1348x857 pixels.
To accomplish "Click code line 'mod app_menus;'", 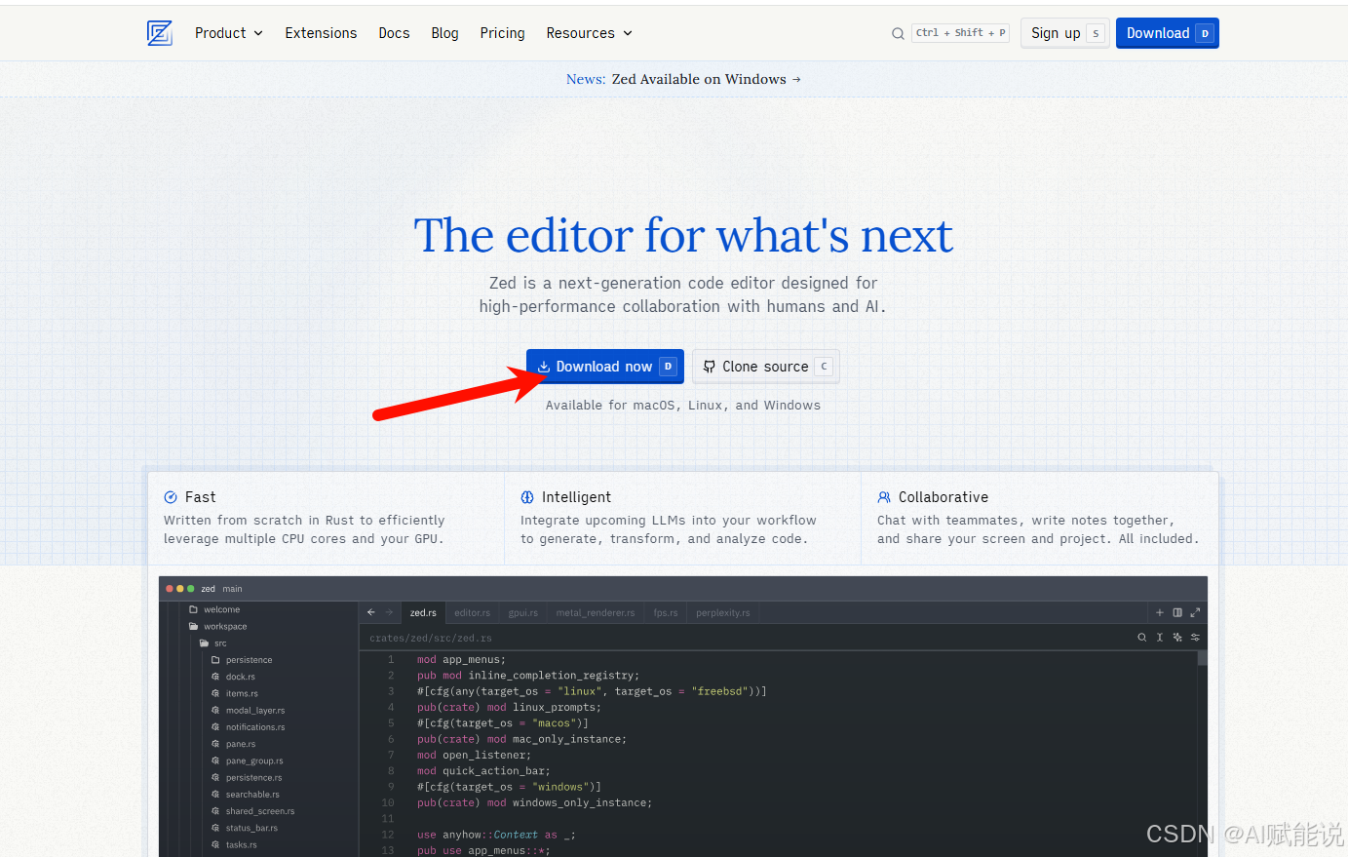I will click(x=461, y=660).
